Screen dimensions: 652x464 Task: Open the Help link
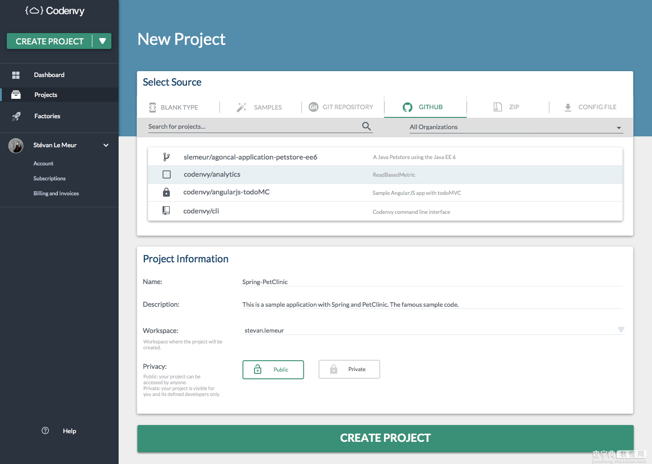[x=69, y=431]
